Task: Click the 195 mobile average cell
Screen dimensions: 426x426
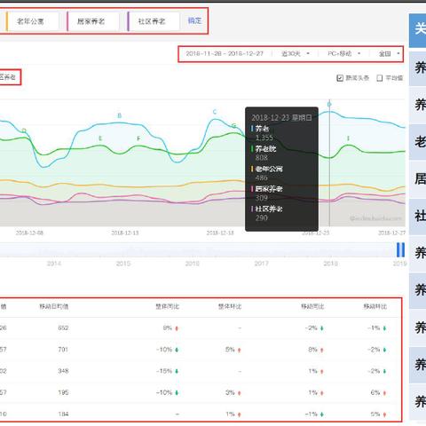Action: (x=63, y=392)
